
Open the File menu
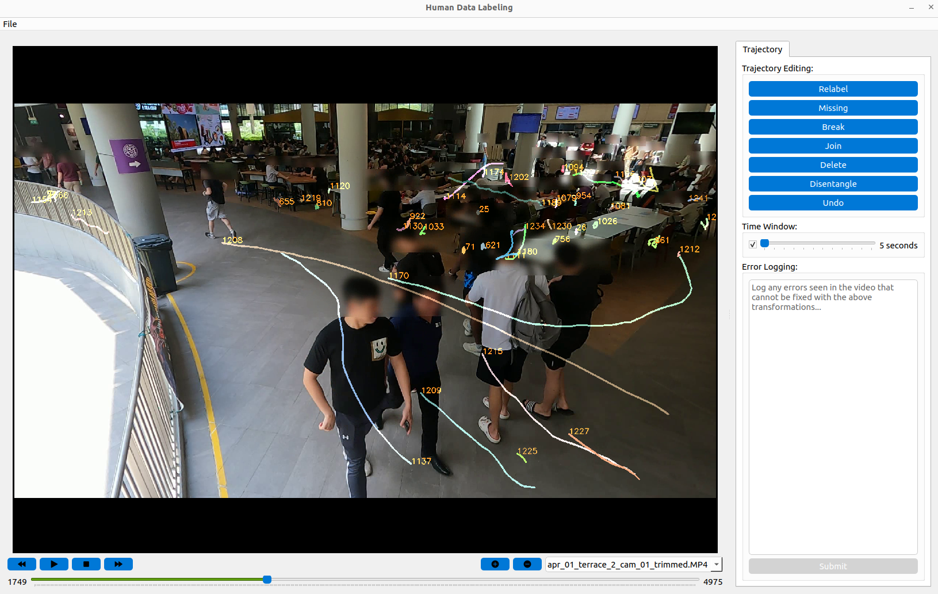click(x=10, y=24)
